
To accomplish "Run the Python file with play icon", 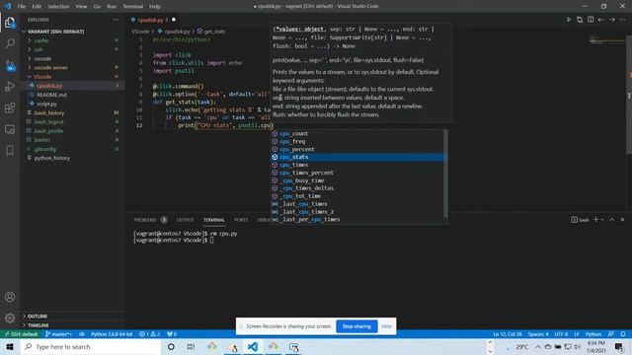I will [569, 20].
